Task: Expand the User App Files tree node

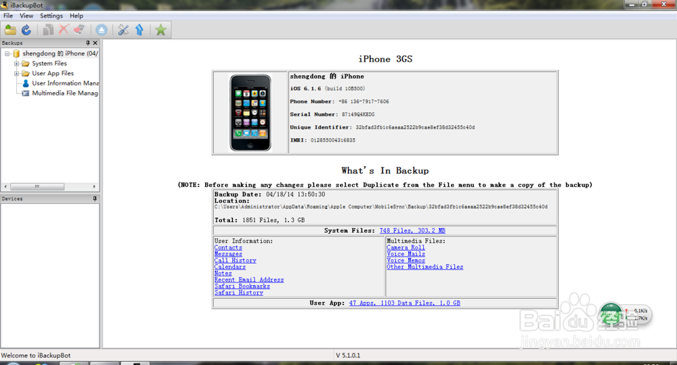Action: point(16,73)
